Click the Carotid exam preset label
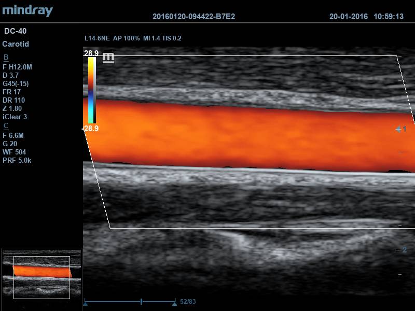415x311 pixels. coord(16,44)
